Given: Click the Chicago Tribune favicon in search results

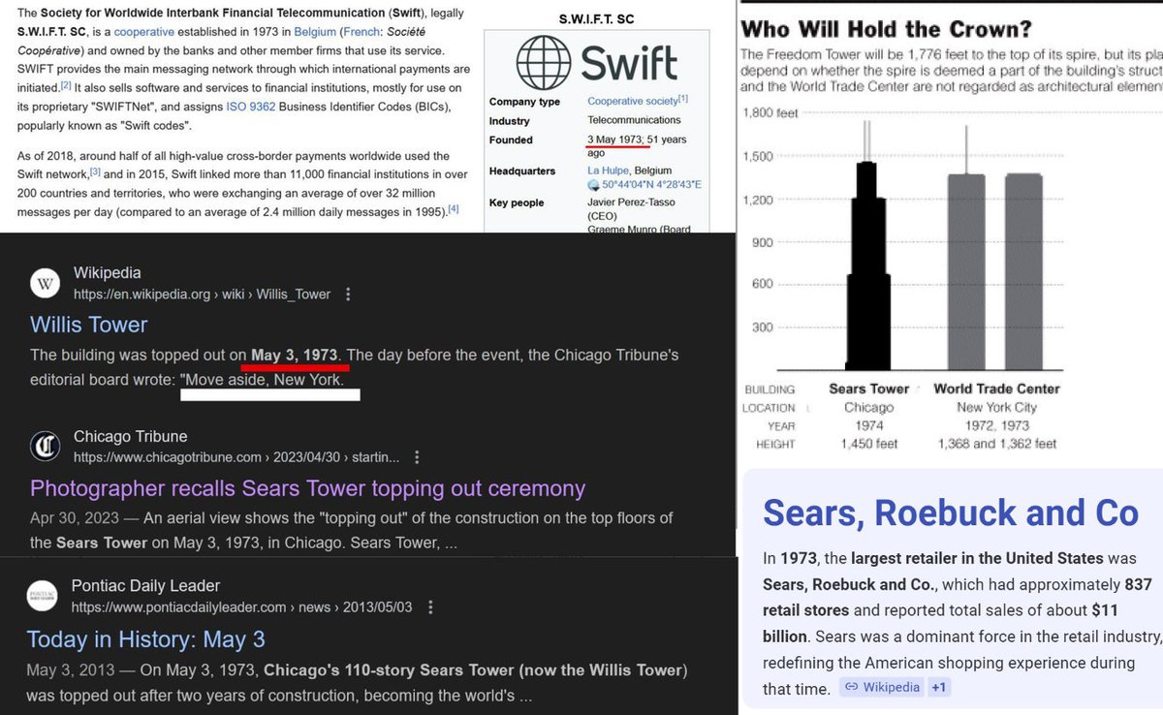Looking at the screenshot, I should pyautogui.click(x=44, y=447).
